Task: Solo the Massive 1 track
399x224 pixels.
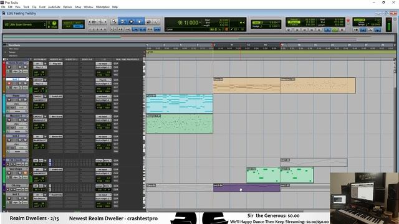Action: (x=20, y=120)
